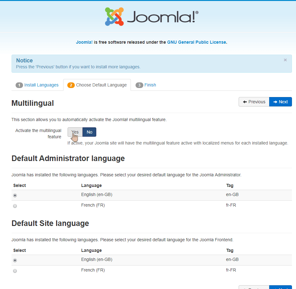The width and height of the screenshot is (296, 289).
Task: Click 'Activate the multilingual feature' label
Action: pos(38,134)
